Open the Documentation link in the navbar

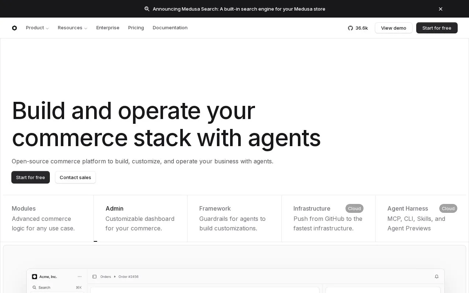point(170,28)
